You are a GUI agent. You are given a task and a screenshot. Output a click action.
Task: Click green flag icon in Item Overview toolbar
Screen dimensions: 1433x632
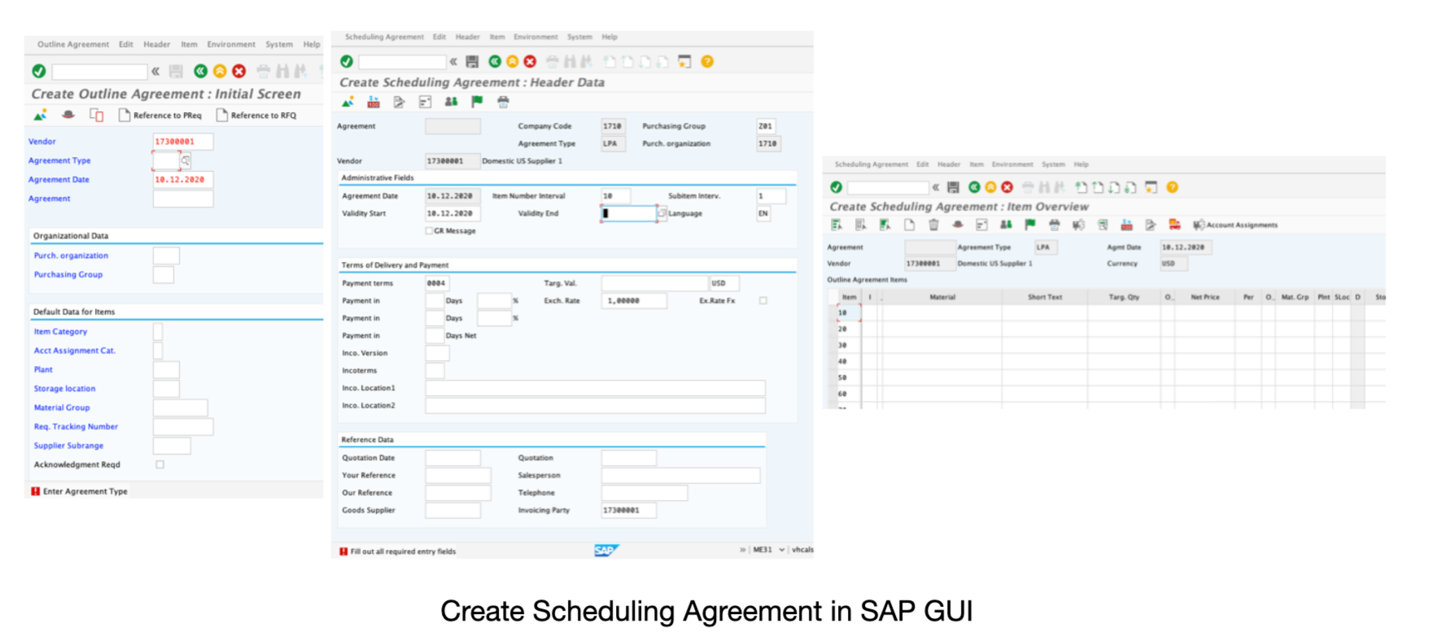click(x=1030, y=224)
